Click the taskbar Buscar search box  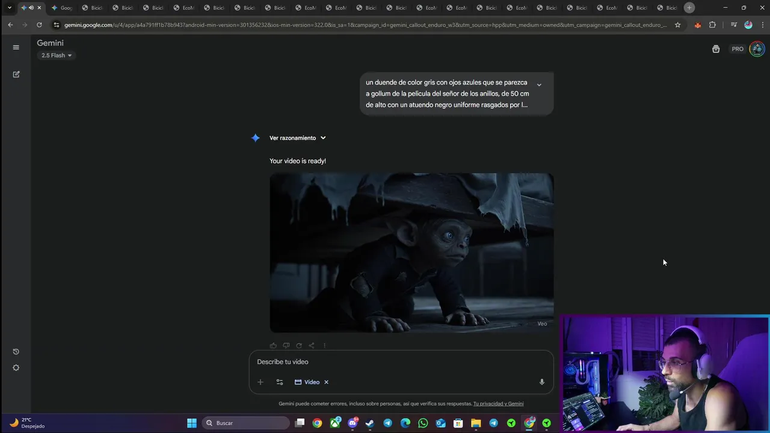(245, 423)
